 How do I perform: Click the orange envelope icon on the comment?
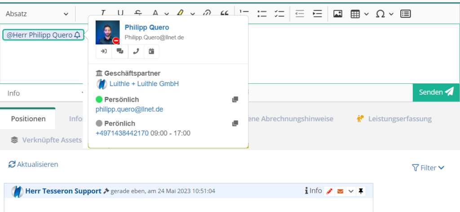(x=340, y=191)
